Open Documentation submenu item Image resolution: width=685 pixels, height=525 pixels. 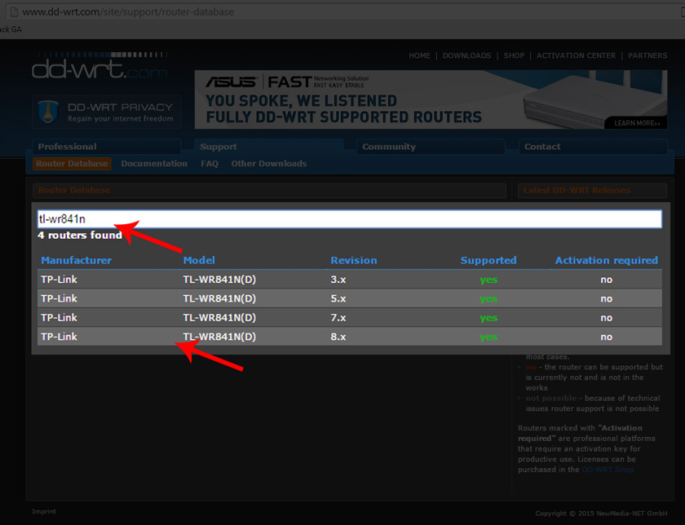click(154, 163)
